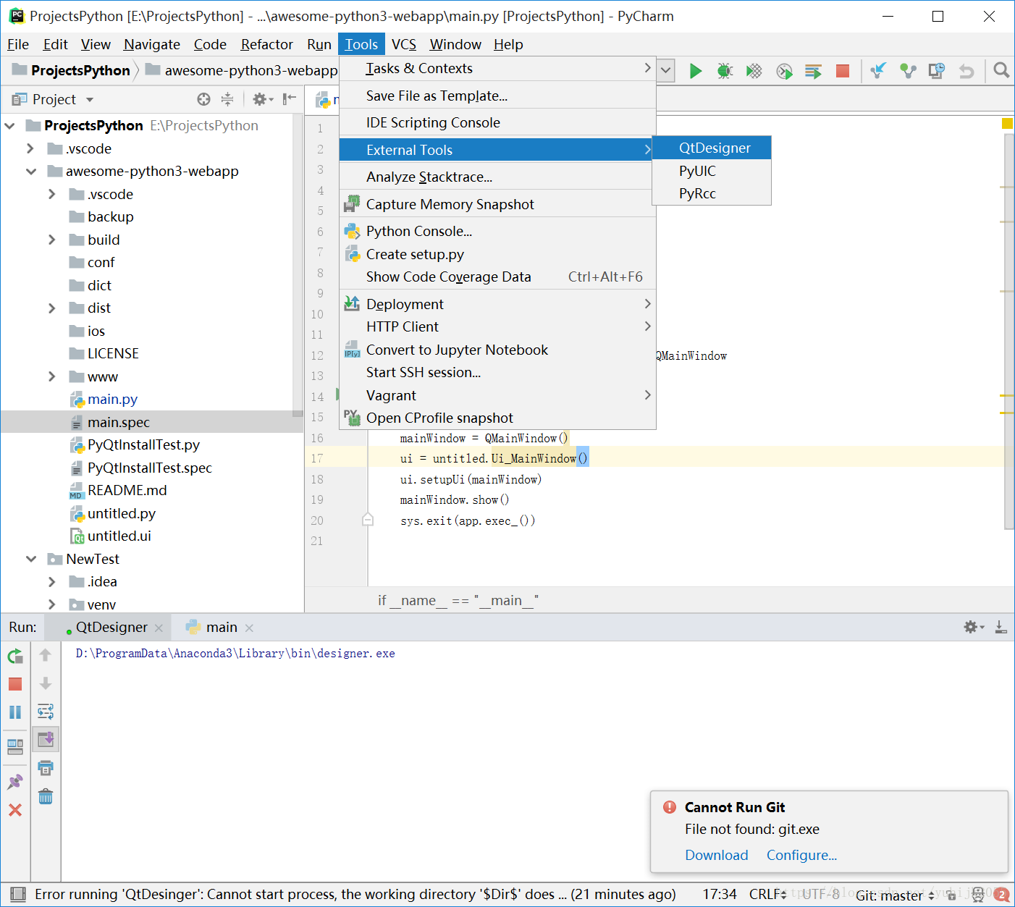Stop process in Run panel

pyautogui.click(x=15, y=684)
